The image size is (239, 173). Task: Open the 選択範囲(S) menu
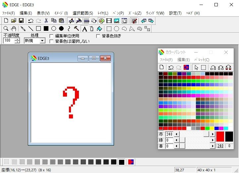[x=83, y=13]
